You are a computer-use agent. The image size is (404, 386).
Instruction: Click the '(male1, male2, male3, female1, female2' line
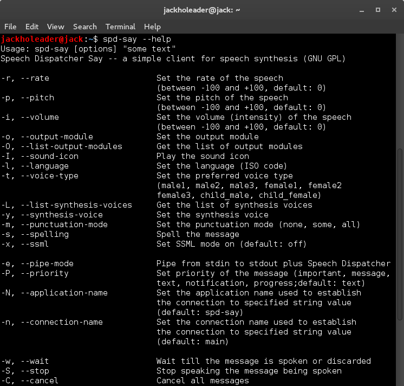tap(249, 185)
